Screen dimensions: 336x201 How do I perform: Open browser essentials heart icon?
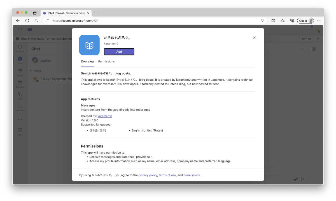292,21
